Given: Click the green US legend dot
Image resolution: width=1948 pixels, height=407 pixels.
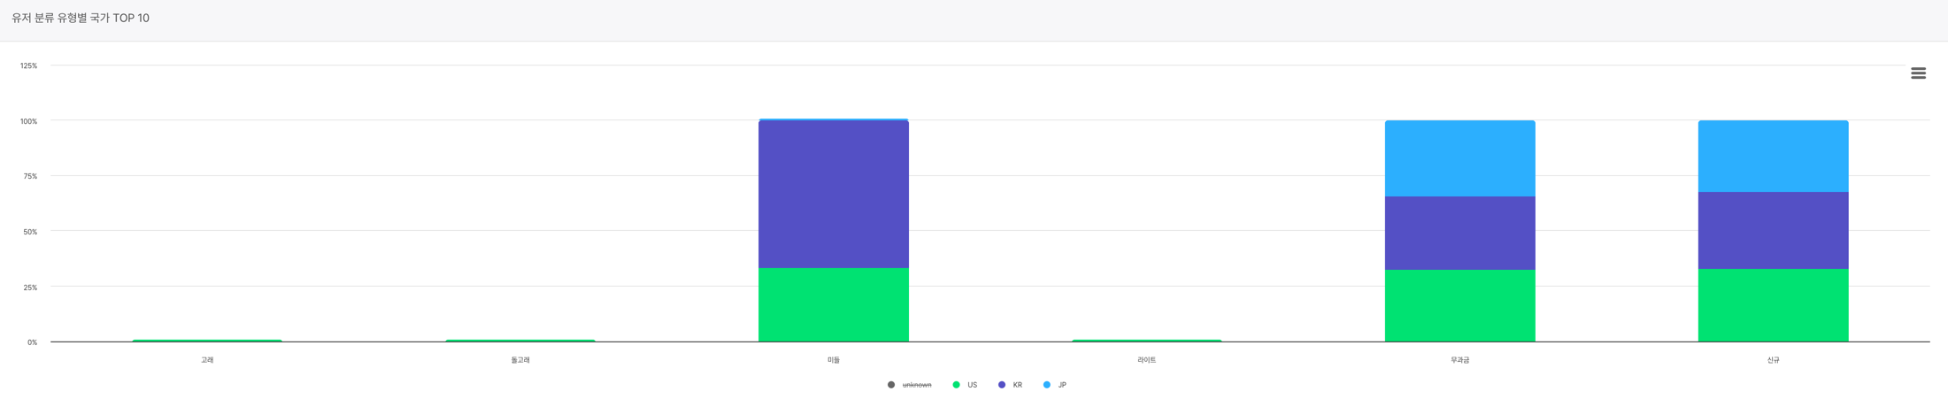Looking at the screenshot, I should coord(956,385).
